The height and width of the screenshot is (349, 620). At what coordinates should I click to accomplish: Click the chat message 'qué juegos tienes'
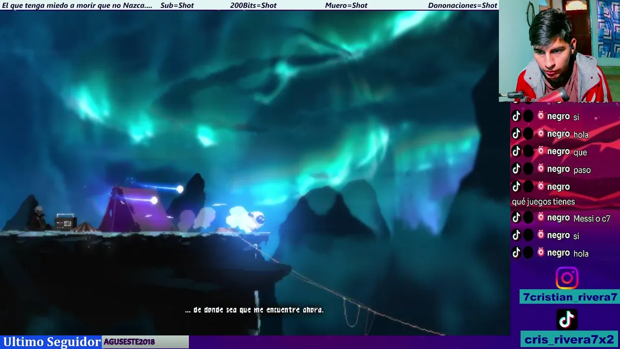[543, 202]
